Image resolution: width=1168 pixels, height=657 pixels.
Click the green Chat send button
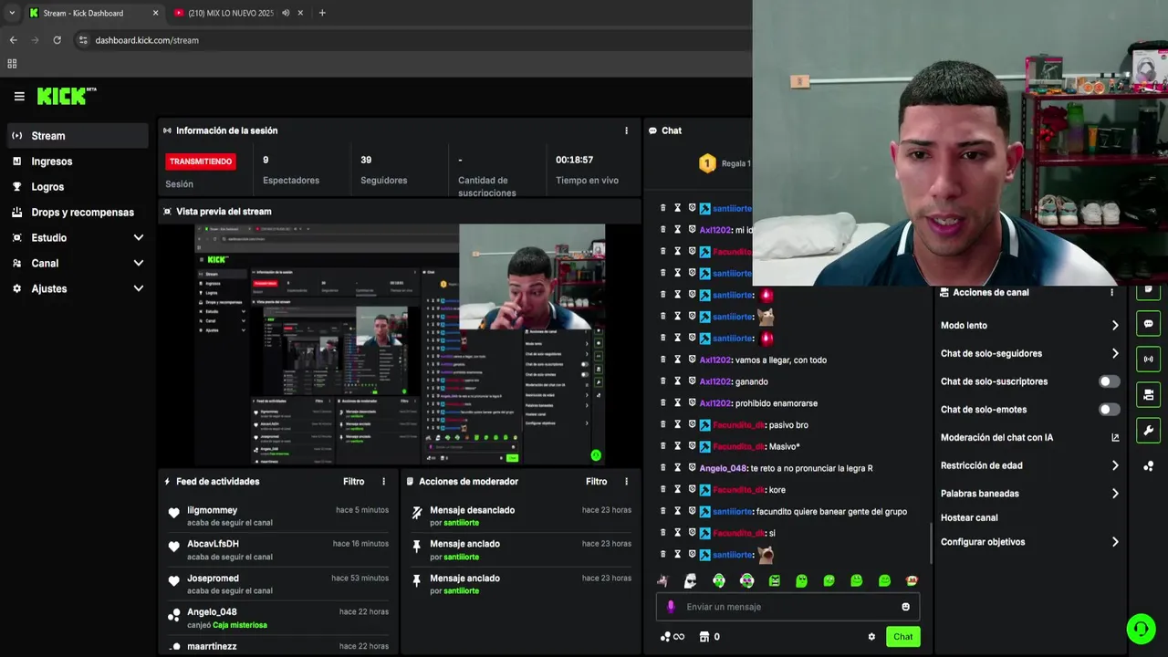tap(902, 637)
